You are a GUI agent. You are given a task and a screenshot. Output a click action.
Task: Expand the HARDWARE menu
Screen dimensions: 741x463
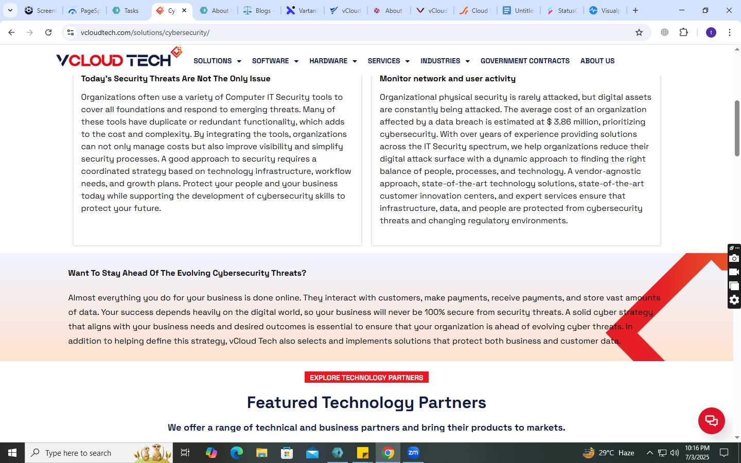333,61
